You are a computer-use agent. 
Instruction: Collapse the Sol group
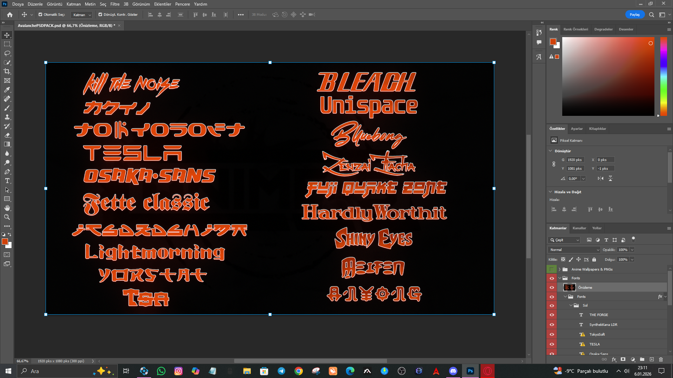[571, 306]
